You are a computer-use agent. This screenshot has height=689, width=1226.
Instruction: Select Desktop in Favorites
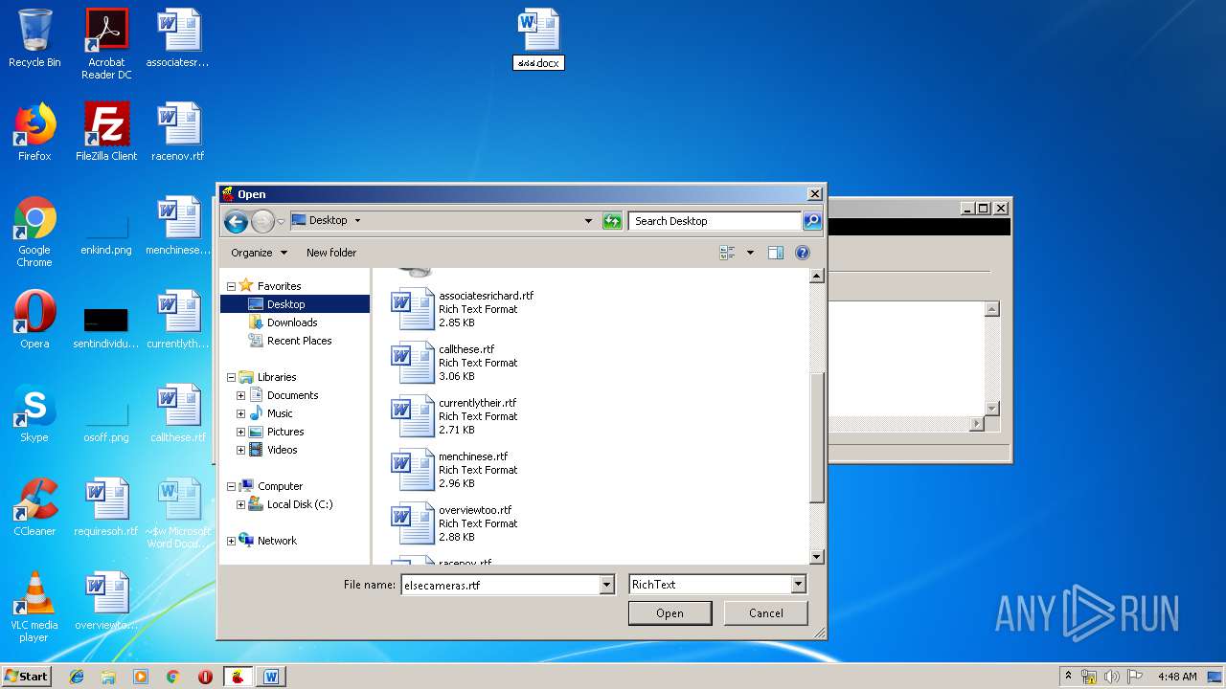285,304
